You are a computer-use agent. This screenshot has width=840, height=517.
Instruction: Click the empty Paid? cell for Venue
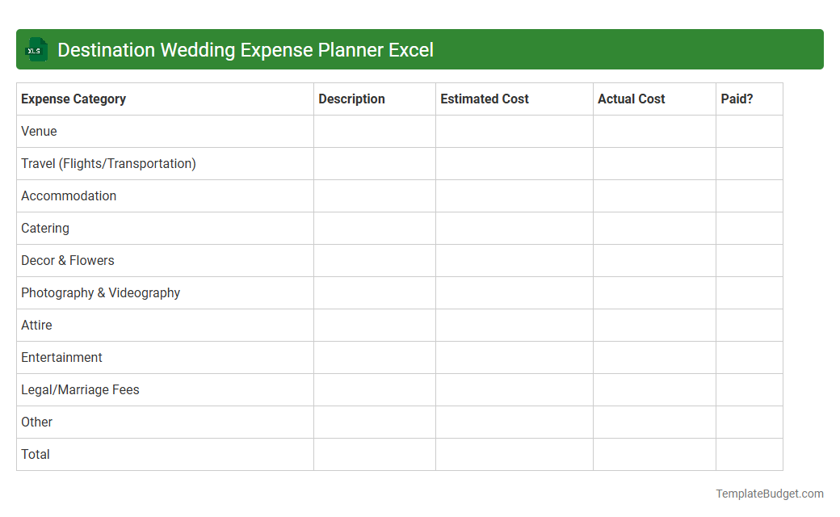click(749, 131)
